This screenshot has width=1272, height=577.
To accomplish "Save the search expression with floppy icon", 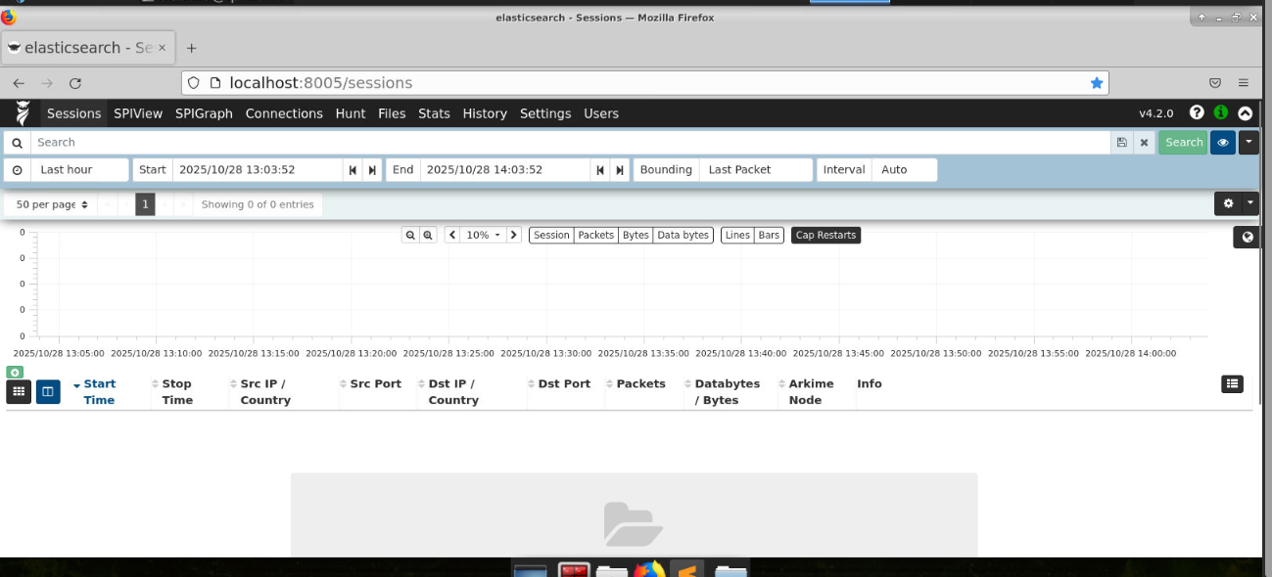I will point(1121,143).
